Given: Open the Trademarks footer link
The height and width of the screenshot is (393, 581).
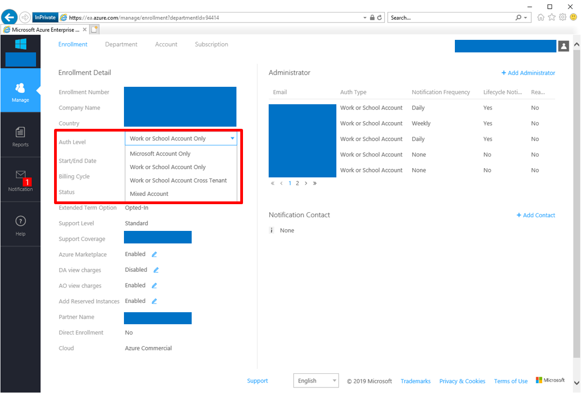Looking at the screenshot, I should (x=416, y=381).
